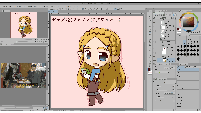This screenshot has height=113, width=201.
Task: Open the ウィンドウ menu
Action: click(68, 6)
